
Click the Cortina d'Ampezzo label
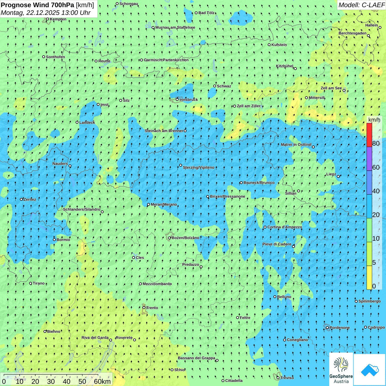tap(285, 227)
